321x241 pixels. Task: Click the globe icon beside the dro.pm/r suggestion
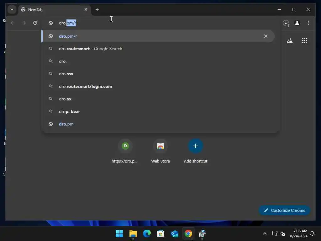click(x=50, y=36)
